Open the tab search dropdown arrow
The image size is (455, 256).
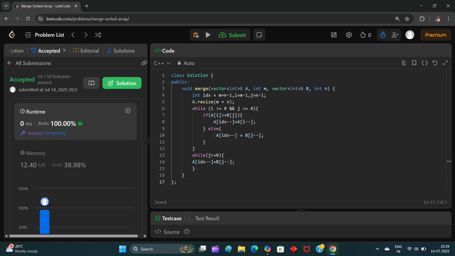6,6
